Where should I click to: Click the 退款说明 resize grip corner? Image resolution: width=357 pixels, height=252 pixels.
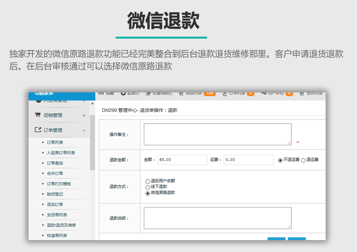click(x=289, y=227)
